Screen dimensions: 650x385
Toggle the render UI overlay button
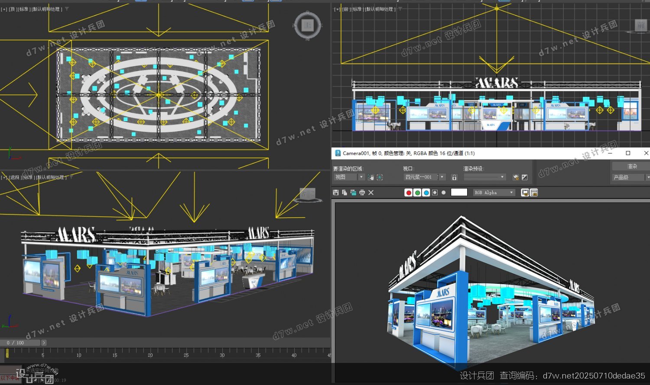click(x=525, y=192)
